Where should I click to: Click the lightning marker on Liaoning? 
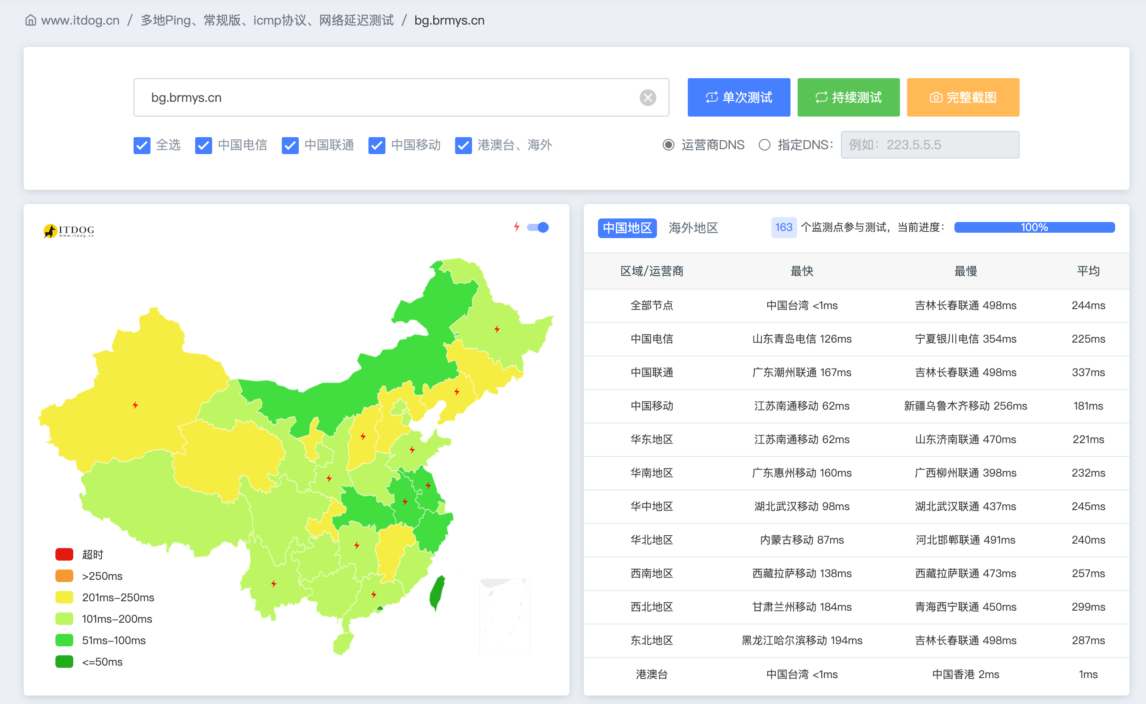pyautogui.click(x=457, y=392)
